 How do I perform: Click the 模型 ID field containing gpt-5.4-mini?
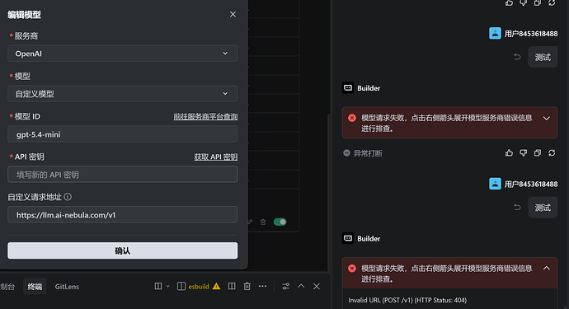pos(123,134)
